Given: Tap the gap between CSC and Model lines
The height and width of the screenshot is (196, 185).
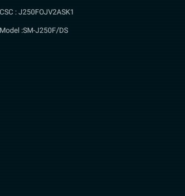Looking at the screenshot, I should [37, 21].
